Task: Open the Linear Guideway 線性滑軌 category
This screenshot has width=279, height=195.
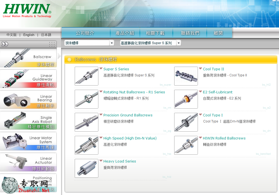Action: tap(28, 79)
